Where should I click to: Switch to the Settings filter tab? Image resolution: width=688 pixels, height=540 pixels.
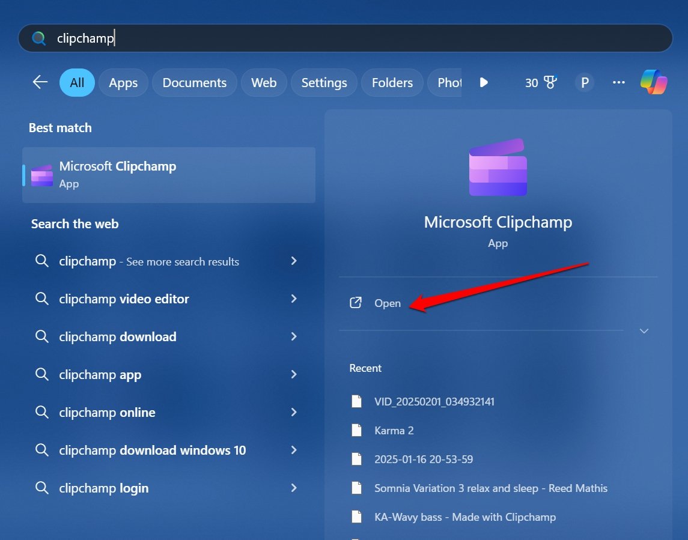click(324, 82)
